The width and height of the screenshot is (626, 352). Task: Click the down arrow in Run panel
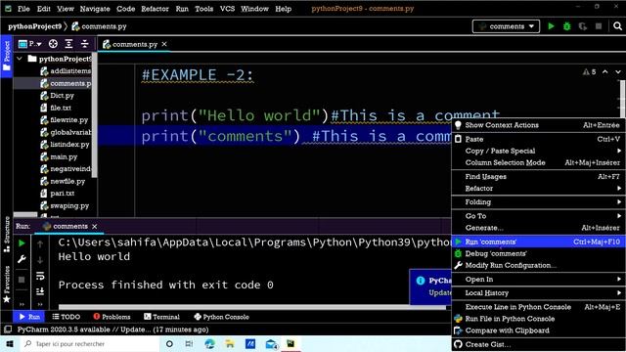pos(40,260)
